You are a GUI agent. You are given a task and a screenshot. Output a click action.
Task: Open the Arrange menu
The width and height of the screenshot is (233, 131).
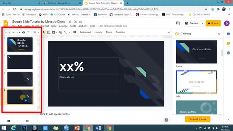63,26
